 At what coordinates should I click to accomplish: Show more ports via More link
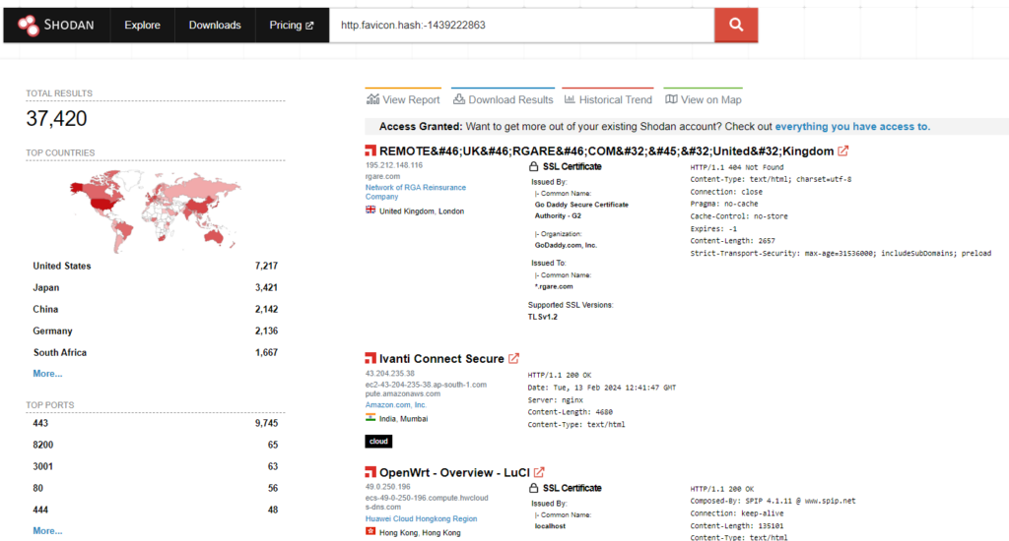click(47, 531)
